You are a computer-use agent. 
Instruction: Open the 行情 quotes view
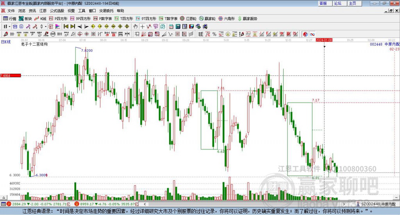[x=10, y=19]
